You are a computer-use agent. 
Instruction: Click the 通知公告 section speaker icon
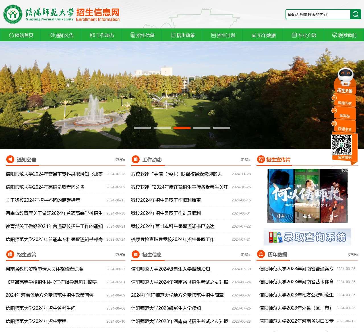[x=10, y=159]
